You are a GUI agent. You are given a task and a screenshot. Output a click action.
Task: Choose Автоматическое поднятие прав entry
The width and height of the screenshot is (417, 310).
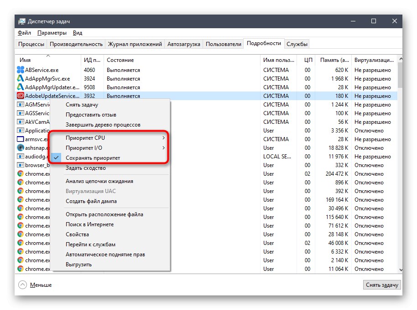(x=110, y=254)
